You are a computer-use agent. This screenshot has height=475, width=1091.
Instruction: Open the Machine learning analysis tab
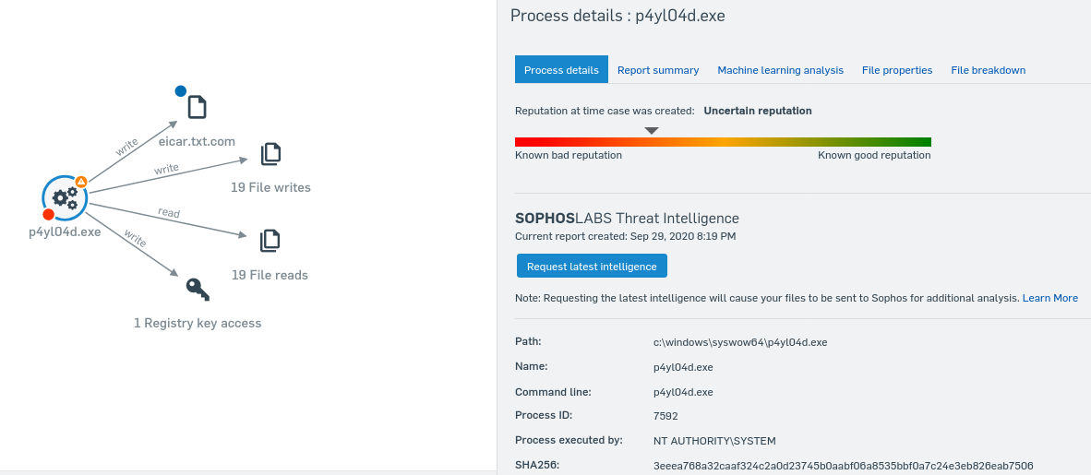[x=780, y=70]
